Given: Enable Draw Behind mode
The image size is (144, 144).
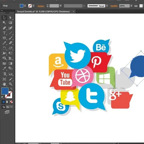Looking at the screenshot, I should 7,107.
